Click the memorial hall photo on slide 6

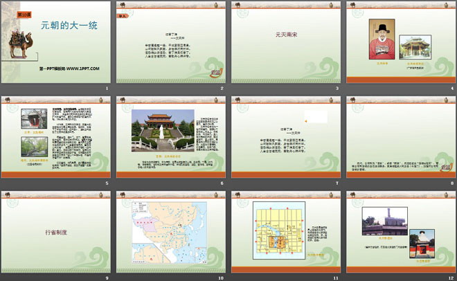[x=163, y=130]
